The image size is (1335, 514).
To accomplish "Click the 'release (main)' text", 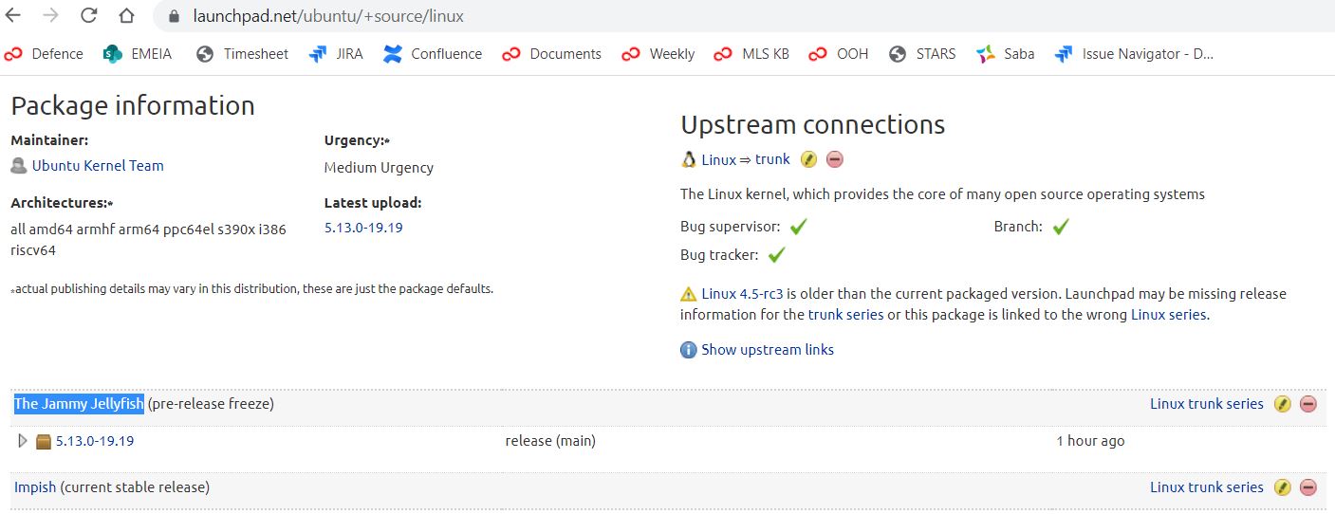I will pyautogui.click(x=550, y=441).
